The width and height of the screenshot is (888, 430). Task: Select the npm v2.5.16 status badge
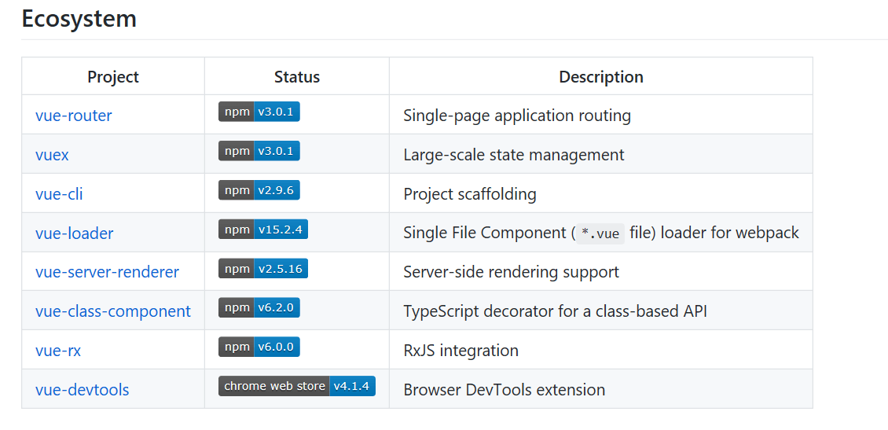[x=262, y=269]
